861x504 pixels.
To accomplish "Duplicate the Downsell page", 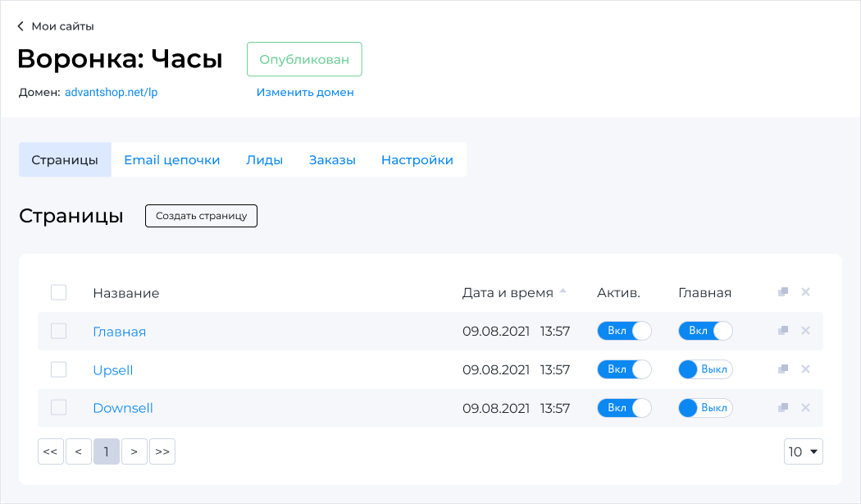I will pos(783,407).
